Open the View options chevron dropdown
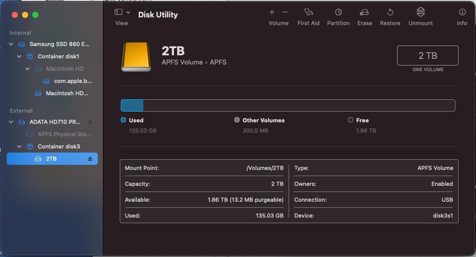476x257 pixels. click(x=128, y=12)
